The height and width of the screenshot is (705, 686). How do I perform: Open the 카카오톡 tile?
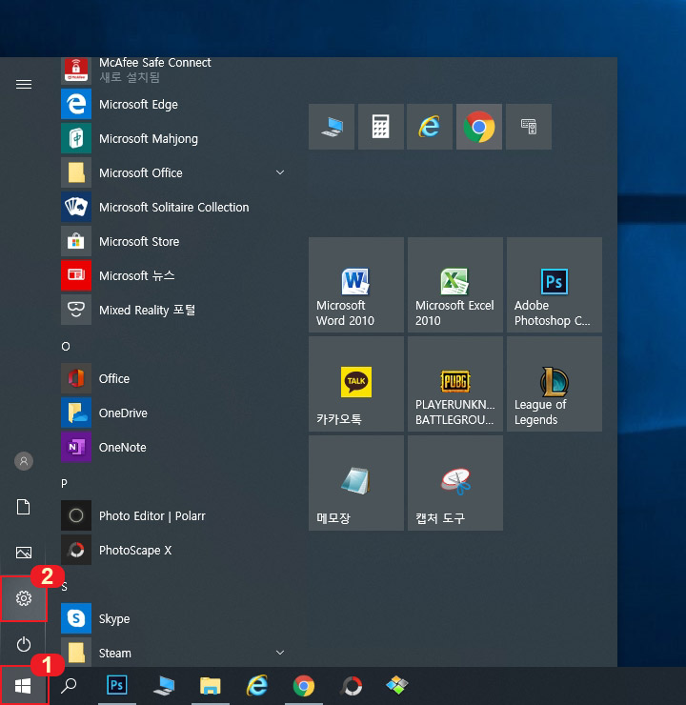[x=356, y=384]
